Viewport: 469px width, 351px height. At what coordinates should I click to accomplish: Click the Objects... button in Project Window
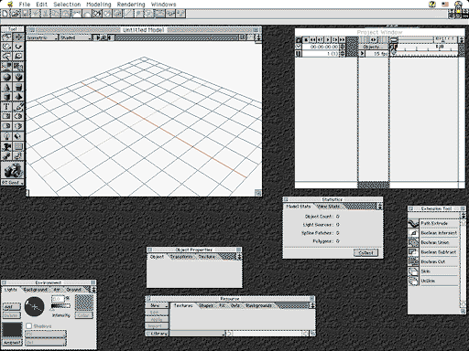[373, 47]
